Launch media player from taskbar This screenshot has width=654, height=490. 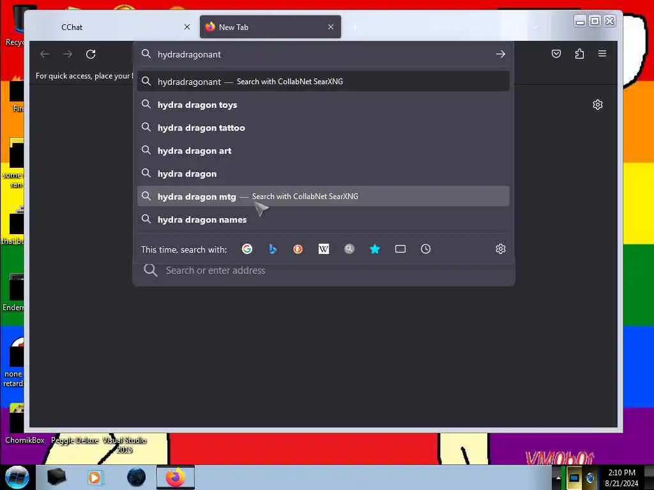click(x=95, y=477)
